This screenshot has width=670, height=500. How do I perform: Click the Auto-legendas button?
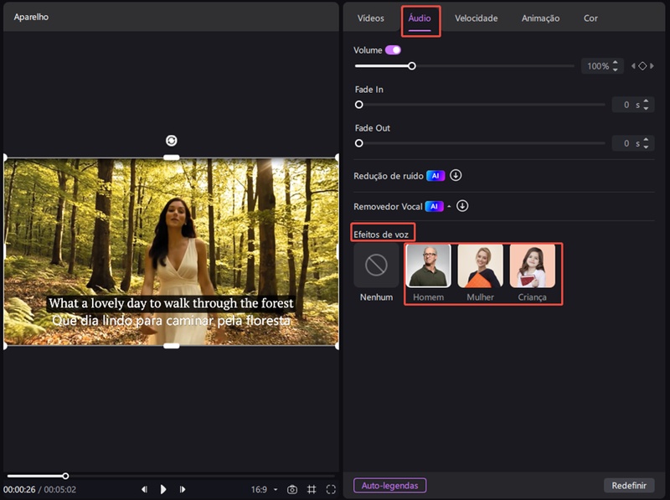390,486
